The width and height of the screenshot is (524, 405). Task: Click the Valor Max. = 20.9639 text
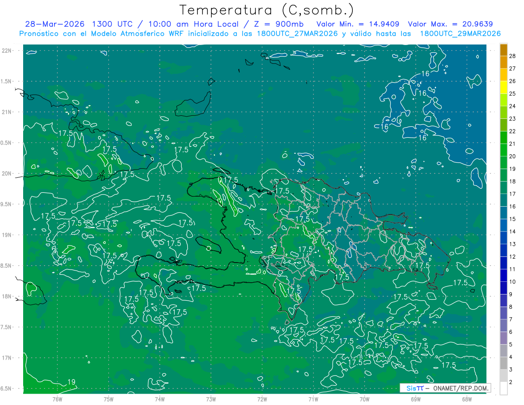(450, 24)
